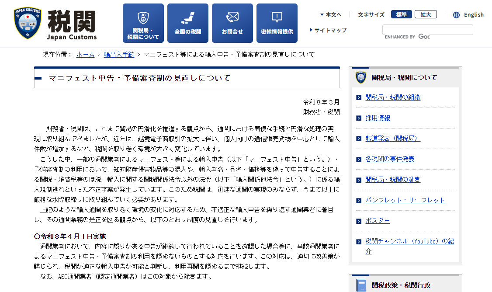Go to ホーム in breadcrumb
Screen dimensions: 492x292
click(x=85, y=55)
